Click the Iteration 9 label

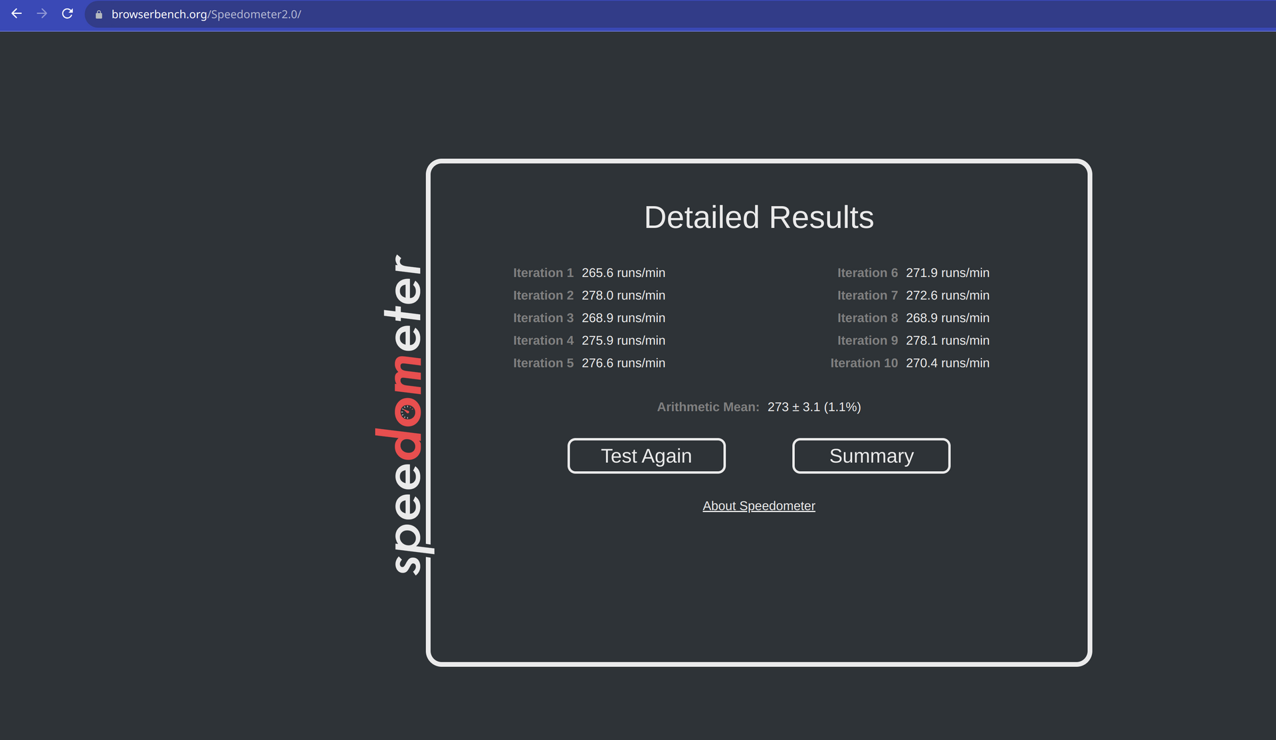click(867, 341)
